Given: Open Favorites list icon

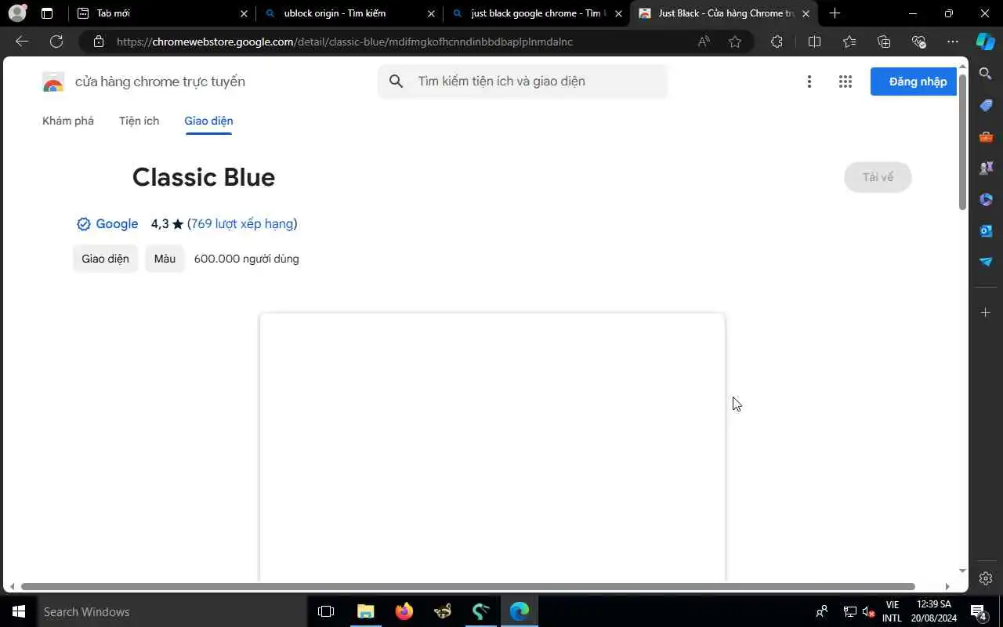Looking at the screenshot, I should coord(849,42).
